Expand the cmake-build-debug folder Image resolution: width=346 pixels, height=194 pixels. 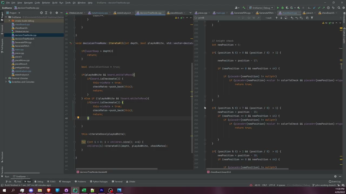point(9,21)
